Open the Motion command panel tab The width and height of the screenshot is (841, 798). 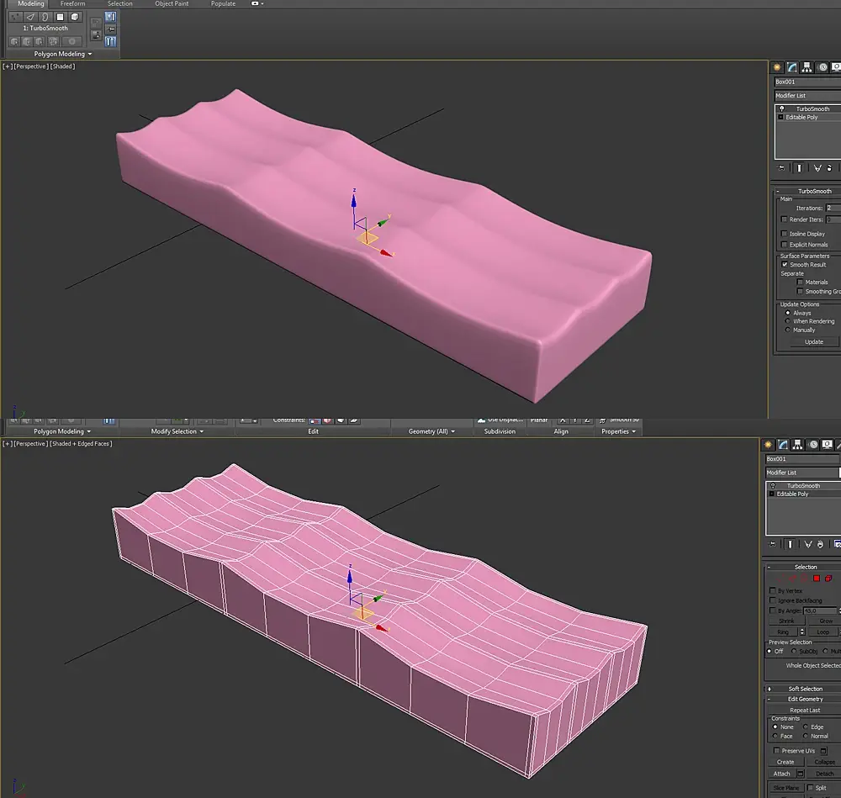[822, 67]
